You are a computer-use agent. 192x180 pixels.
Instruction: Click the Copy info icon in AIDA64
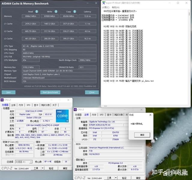[75, 11]
